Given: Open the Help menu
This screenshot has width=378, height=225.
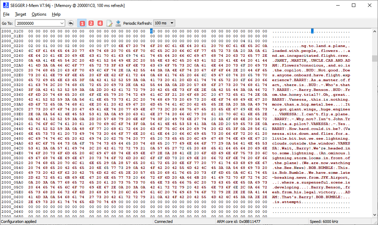Looking at the screenshot, I should [56, 14].
